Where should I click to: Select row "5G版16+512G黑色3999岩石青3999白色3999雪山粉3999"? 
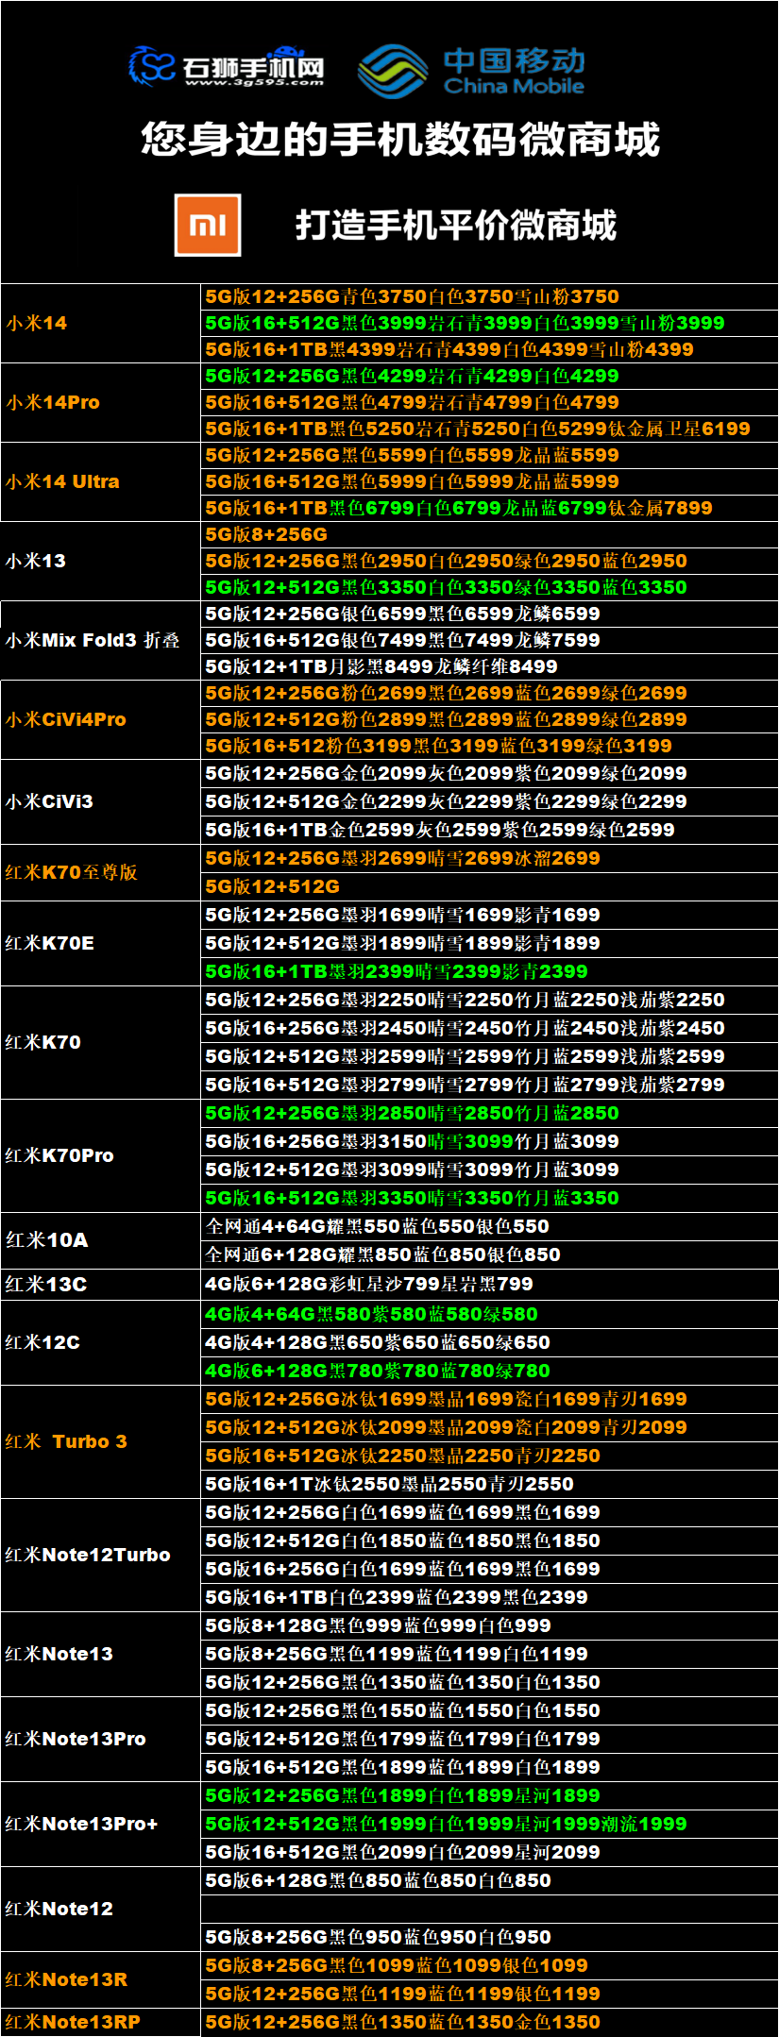click(490, 323)
